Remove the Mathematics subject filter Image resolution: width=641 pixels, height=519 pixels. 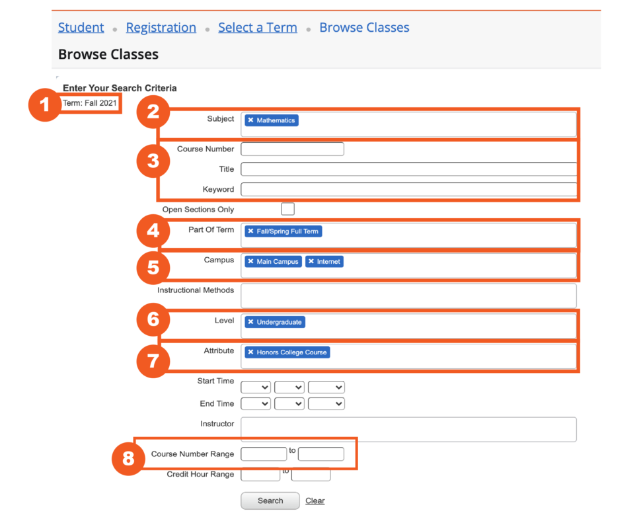click(250, 120)
